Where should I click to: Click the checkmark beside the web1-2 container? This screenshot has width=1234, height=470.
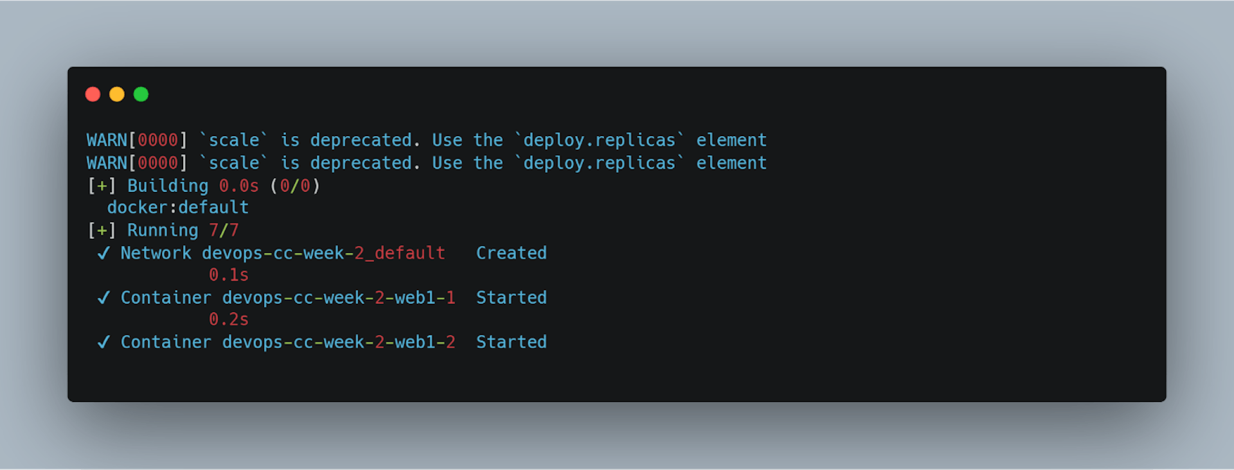tap(103, 342)
